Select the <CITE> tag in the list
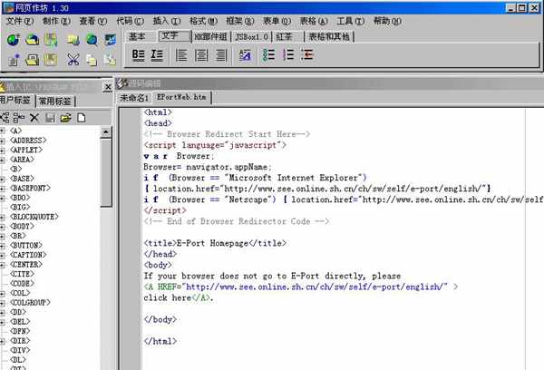Screen dimensions: 544x370 pyautogui.click(x=22, y=275)
